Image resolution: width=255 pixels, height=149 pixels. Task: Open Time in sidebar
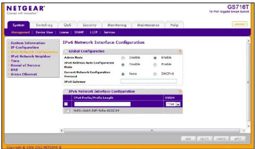click(x=15, y=61)
